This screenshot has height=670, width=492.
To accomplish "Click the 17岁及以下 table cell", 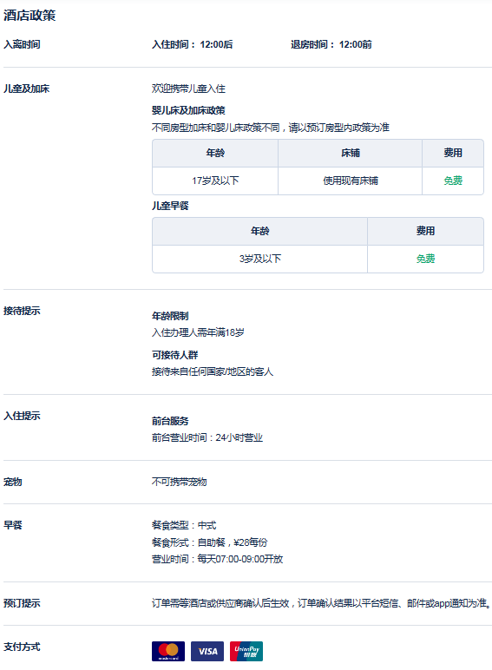I will click(x=215, y=181).
